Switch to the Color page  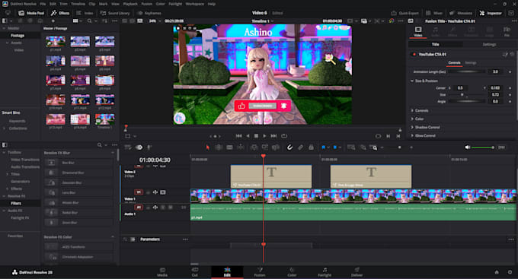(292, 272)
